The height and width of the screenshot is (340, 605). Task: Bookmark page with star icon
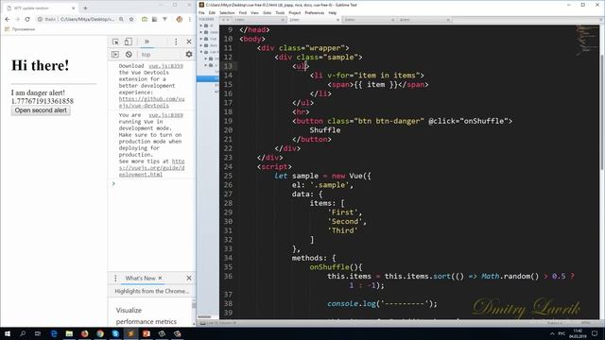pyautogui.click(x=131, y=19)
